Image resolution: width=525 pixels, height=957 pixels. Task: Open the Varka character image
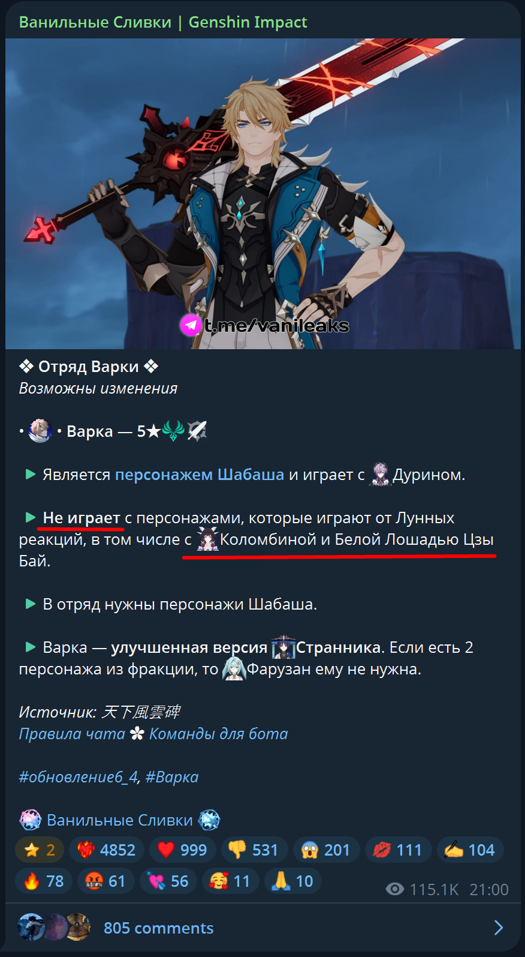pos(263,193)
